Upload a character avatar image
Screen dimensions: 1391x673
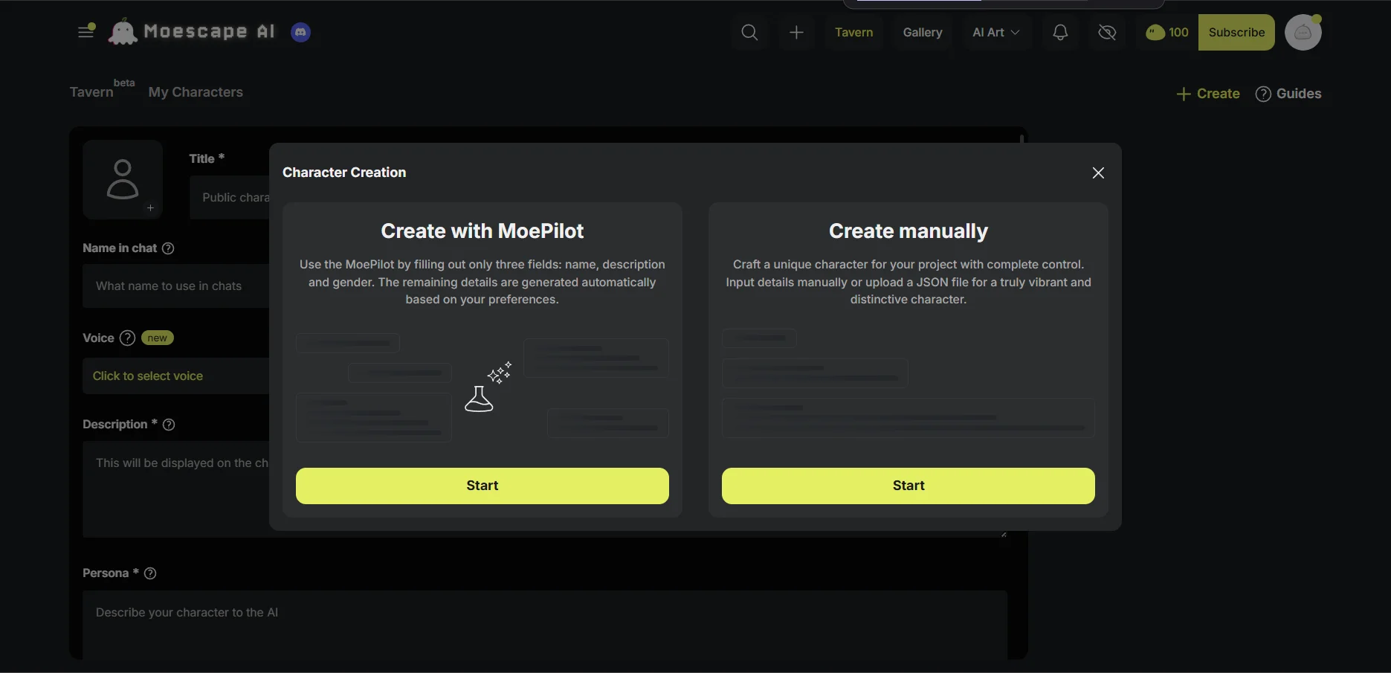coord(123,179)
